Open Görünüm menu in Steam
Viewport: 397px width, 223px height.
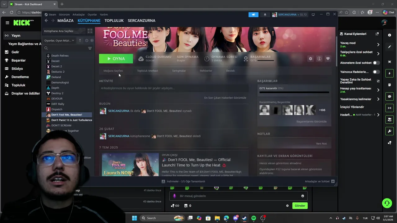coord(64,15)
